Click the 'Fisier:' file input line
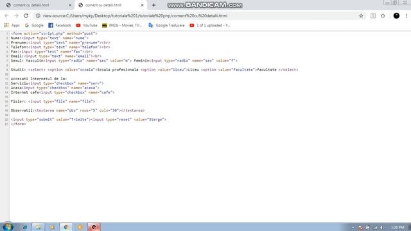 pos(53,101)
